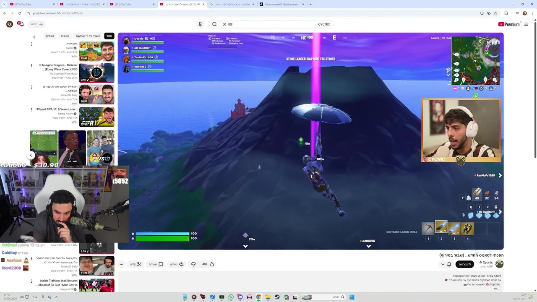Screen dimensions: 537x302
Task: Click the video player to pause
Action: pos(310,141)
